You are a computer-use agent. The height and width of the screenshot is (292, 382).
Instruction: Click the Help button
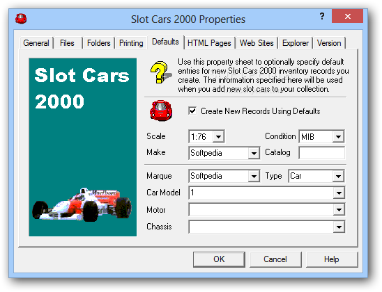click(x=332, y=259)
